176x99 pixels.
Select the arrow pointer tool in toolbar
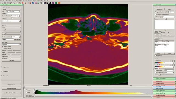point(2,3)
